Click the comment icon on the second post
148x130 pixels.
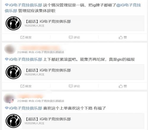point(71,86)
